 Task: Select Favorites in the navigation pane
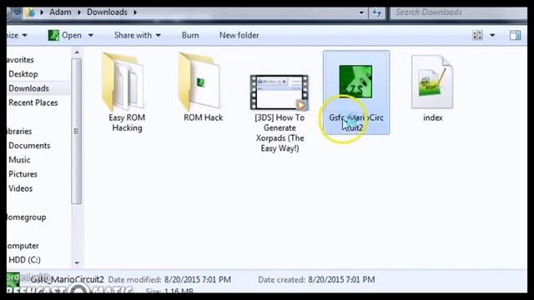(20, 60)
